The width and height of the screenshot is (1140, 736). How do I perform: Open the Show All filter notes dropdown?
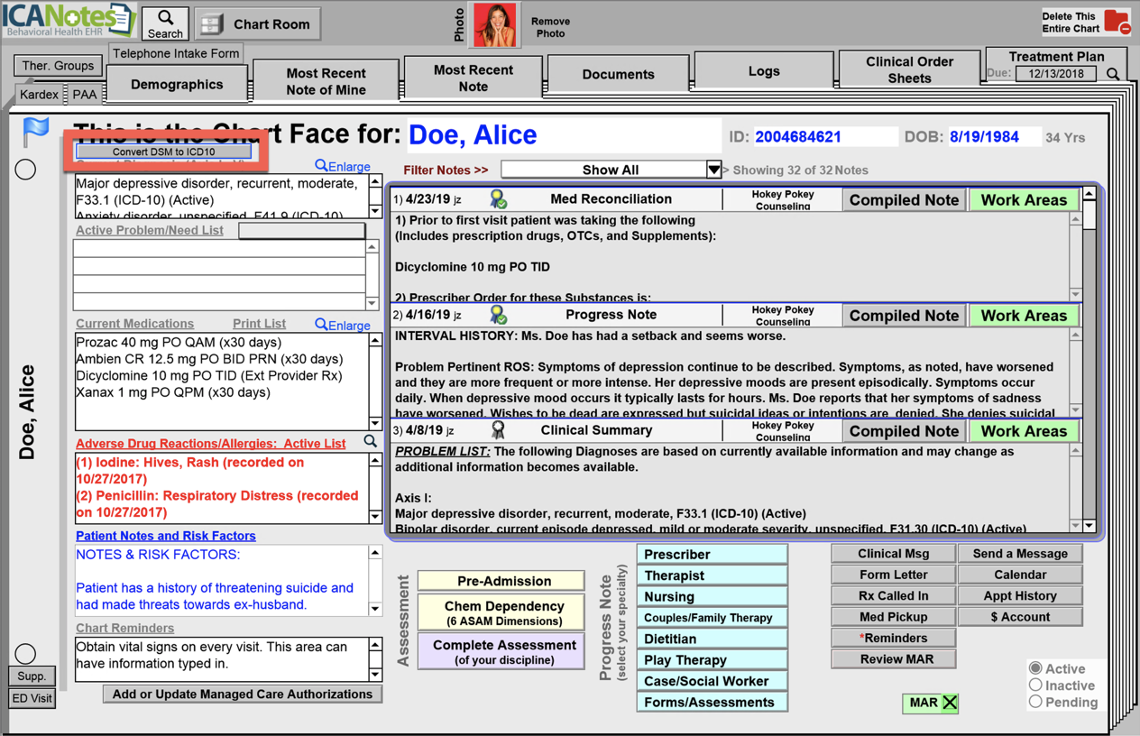point(604,169)
